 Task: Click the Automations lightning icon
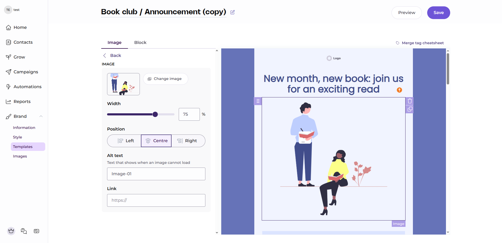8,87
